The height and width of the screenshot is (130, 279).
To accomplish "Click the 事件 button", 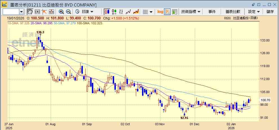I will pos(212,12).
